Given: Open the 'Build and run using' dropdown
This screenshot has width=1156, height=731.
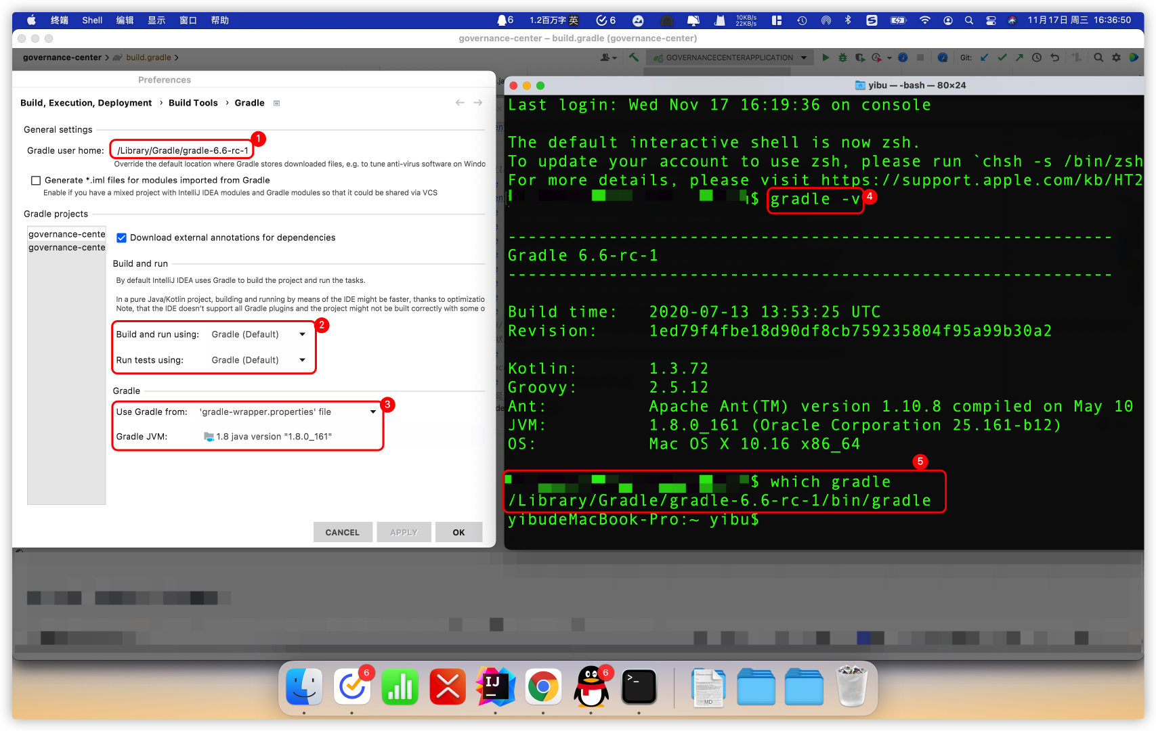Looking at the screenshot, I should pyautogui.click(x=301, y=334).
